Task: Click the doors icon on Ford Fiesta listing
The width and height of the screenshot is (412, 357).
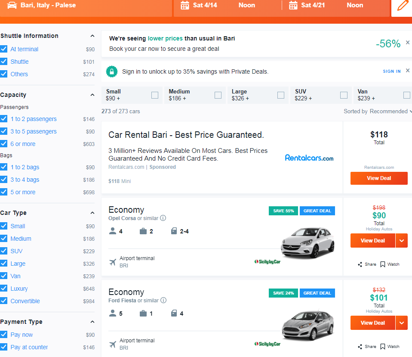Action: pyautogui.click(x=174, y=313)
